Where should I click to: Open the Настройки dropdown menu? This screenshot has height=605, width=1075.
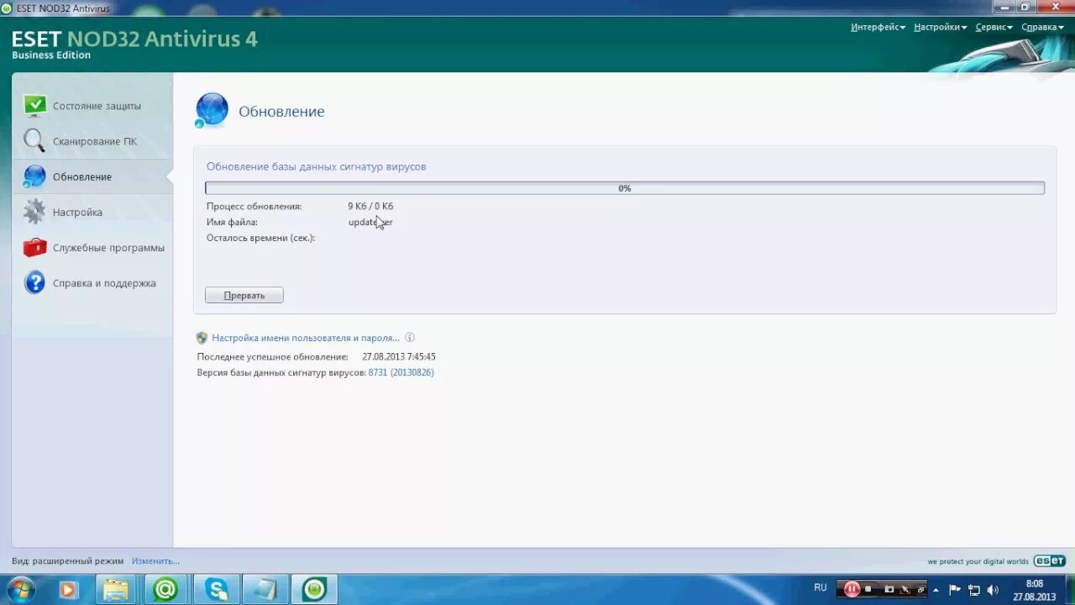940,27
